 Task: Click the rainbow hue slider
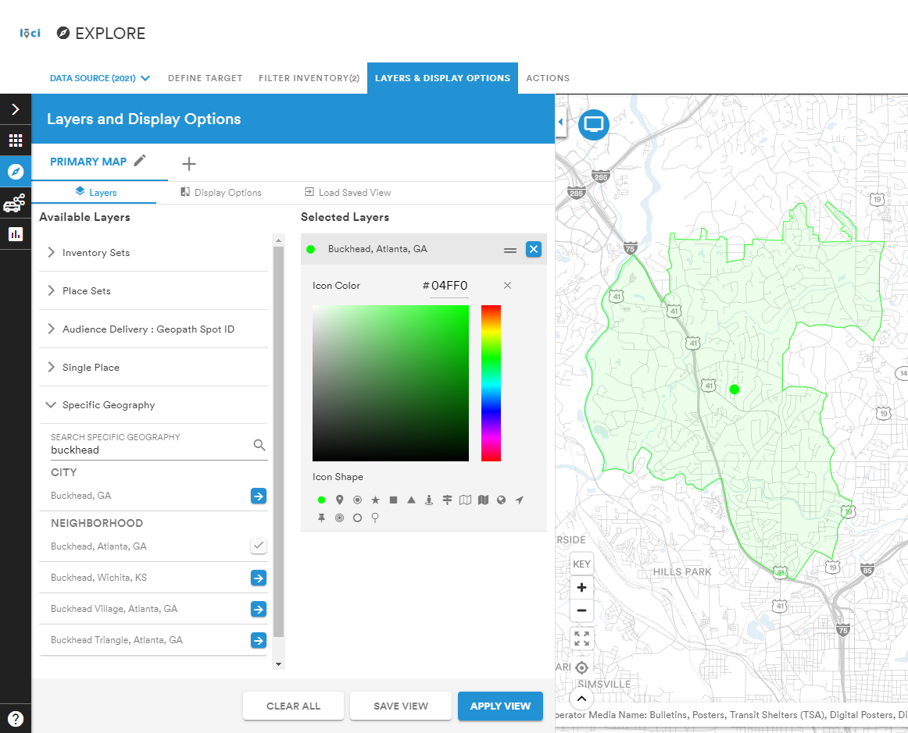(491, 383)
